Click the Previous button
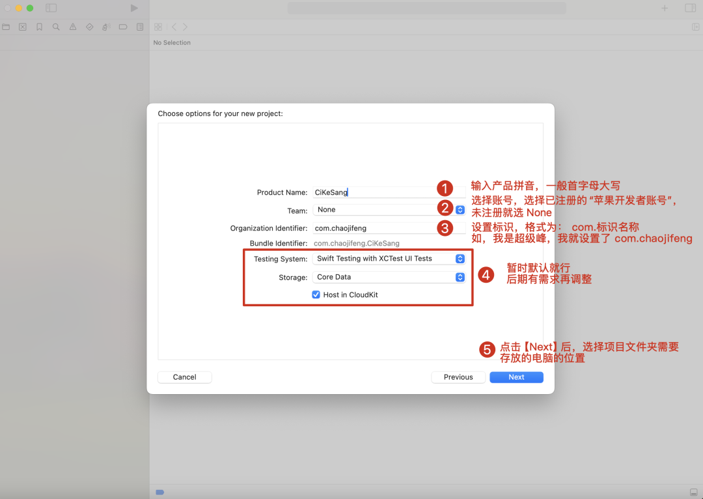 pyautogui.click(x=458, y=377)
